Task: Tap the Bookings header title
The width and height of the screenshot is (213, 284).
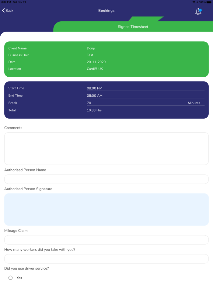Action: tap(106, 11)
